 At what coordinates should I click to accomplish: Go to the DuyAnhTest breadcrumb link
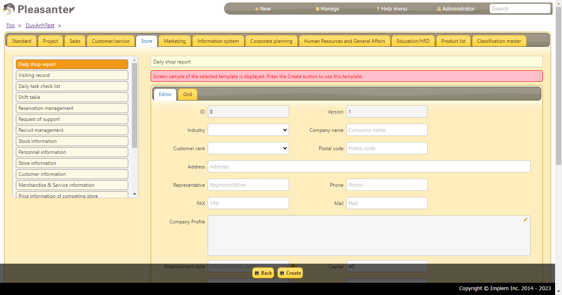40,26
